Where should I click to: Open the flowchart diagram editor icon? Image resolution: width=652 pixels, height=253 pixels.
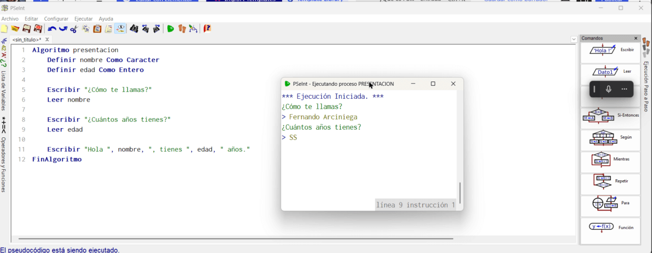193,29
